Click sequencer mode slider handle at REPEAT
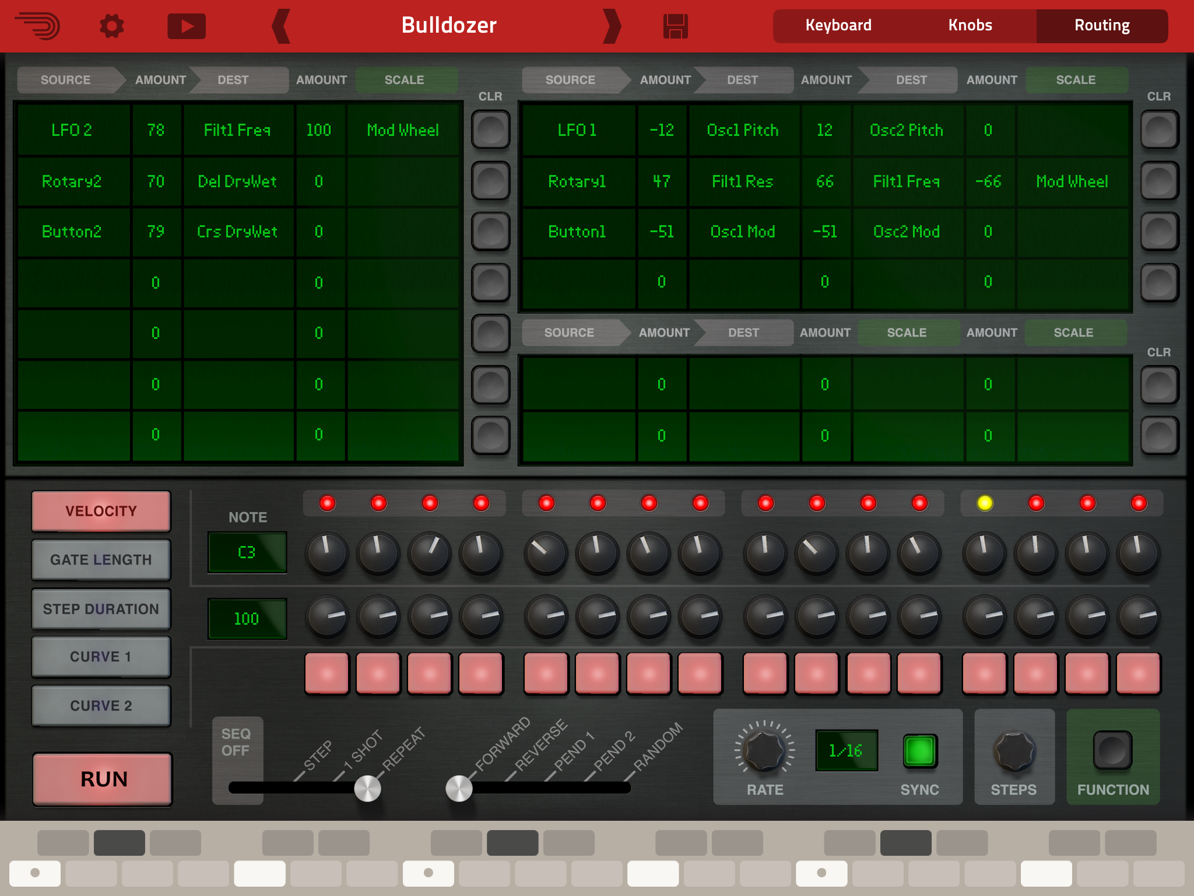 pyautogui.click(x=368, y=789)
